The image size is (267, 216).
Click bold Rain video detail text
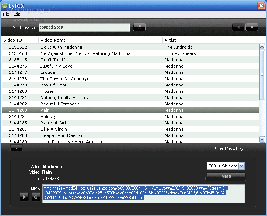point(47,172)
